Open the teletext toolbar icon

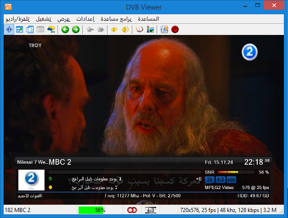(x=40, y=29)
